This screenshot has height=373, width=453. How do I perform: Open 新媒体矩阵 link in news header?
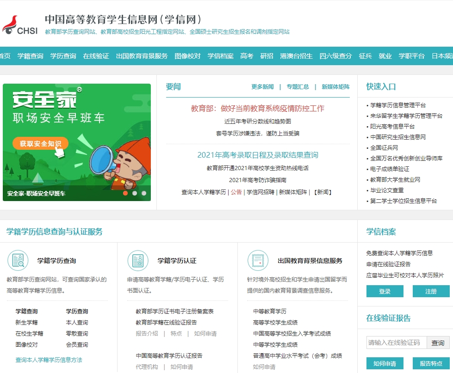(x=336, y=87)
